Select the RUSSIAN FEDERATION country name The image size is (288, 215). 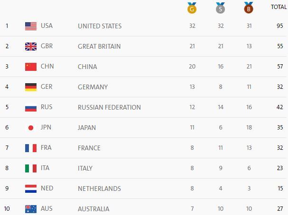[x=109, y=107]
